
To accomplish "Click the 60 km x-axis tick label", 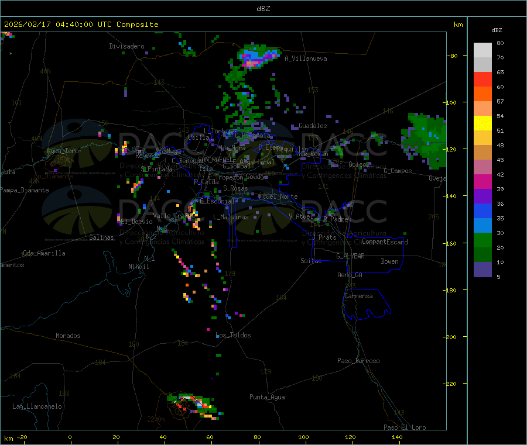I will pyautogui.click(x=210, y=437).
